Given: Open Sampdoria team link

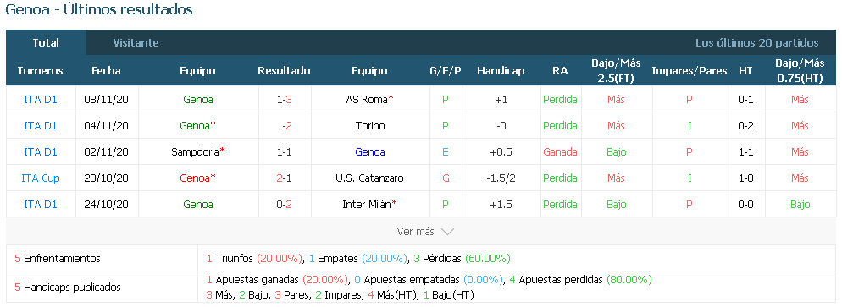Looking at the screenshot, I should click(x=195, y=151).
